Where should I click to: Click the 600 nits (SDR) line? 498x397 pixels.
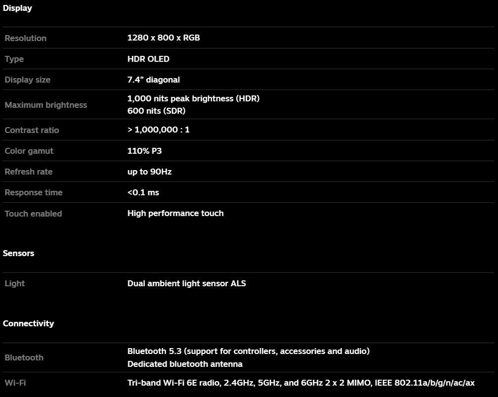pos(156,111)
